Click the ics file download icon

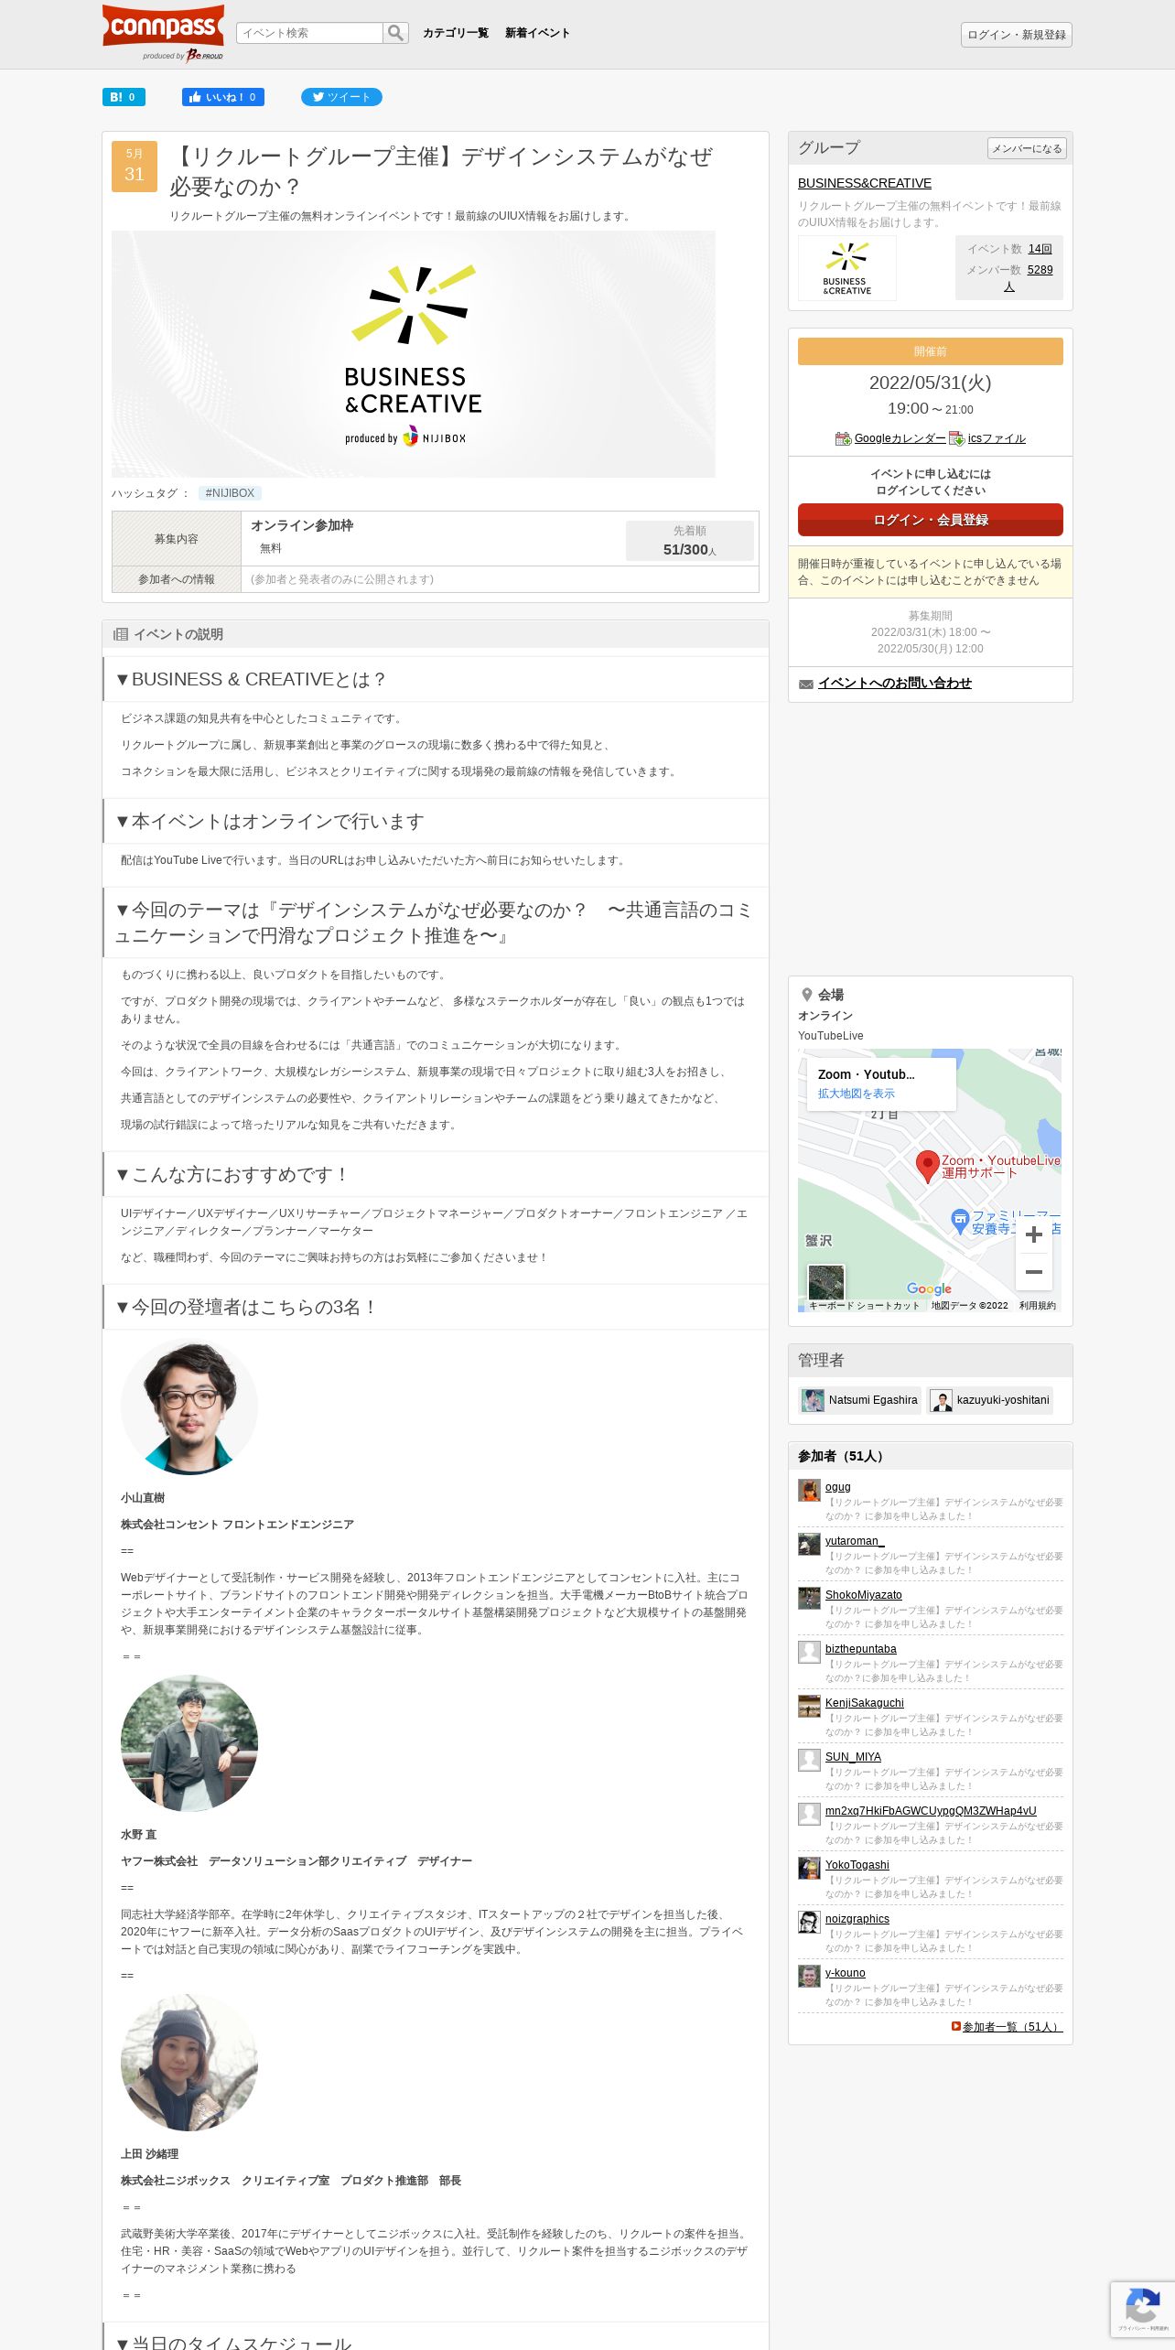point(956,439)
